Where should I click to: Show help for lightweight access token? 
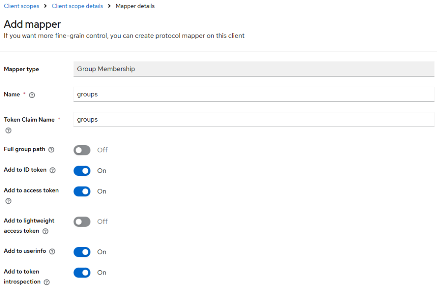46,231
